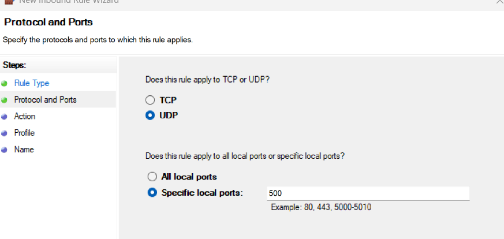This screenshot has height=239, width=504.
Task: Select the TCP protocol option
Action: (x=151, y=100)
